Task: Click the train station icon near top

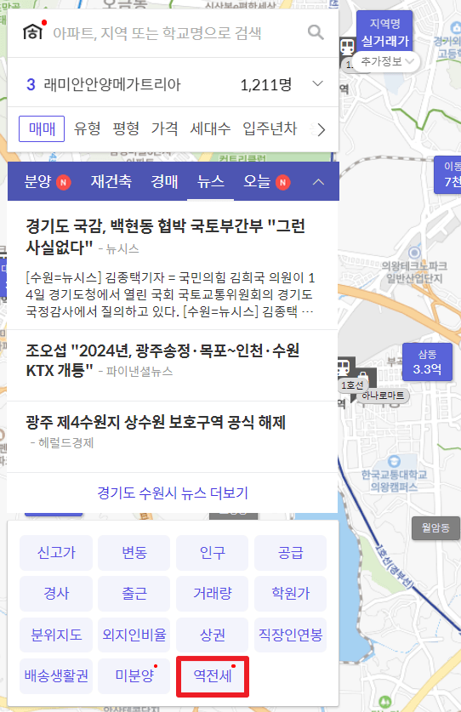Action: (x=348, y=46)
